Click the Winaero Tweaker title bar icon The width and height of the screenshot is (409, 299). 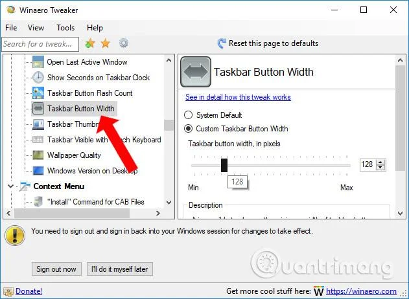[11, 10]
